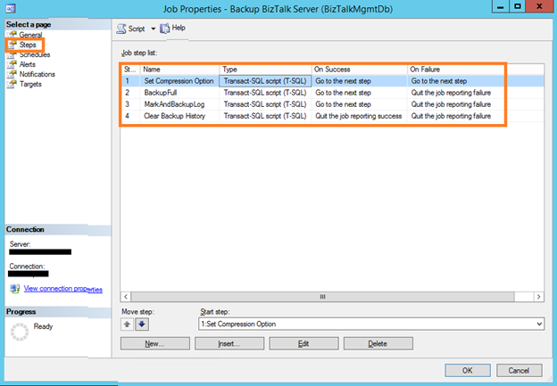This screenshot has width=557, height=386.
Task: Sort by the Type column header
Action: point(265,70)
